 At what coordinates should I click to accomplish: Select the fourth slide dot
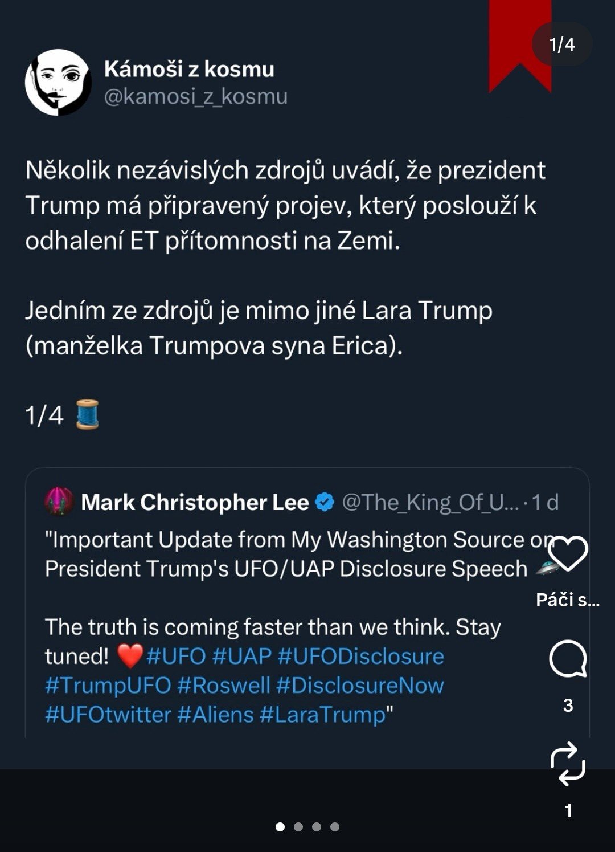335,826
